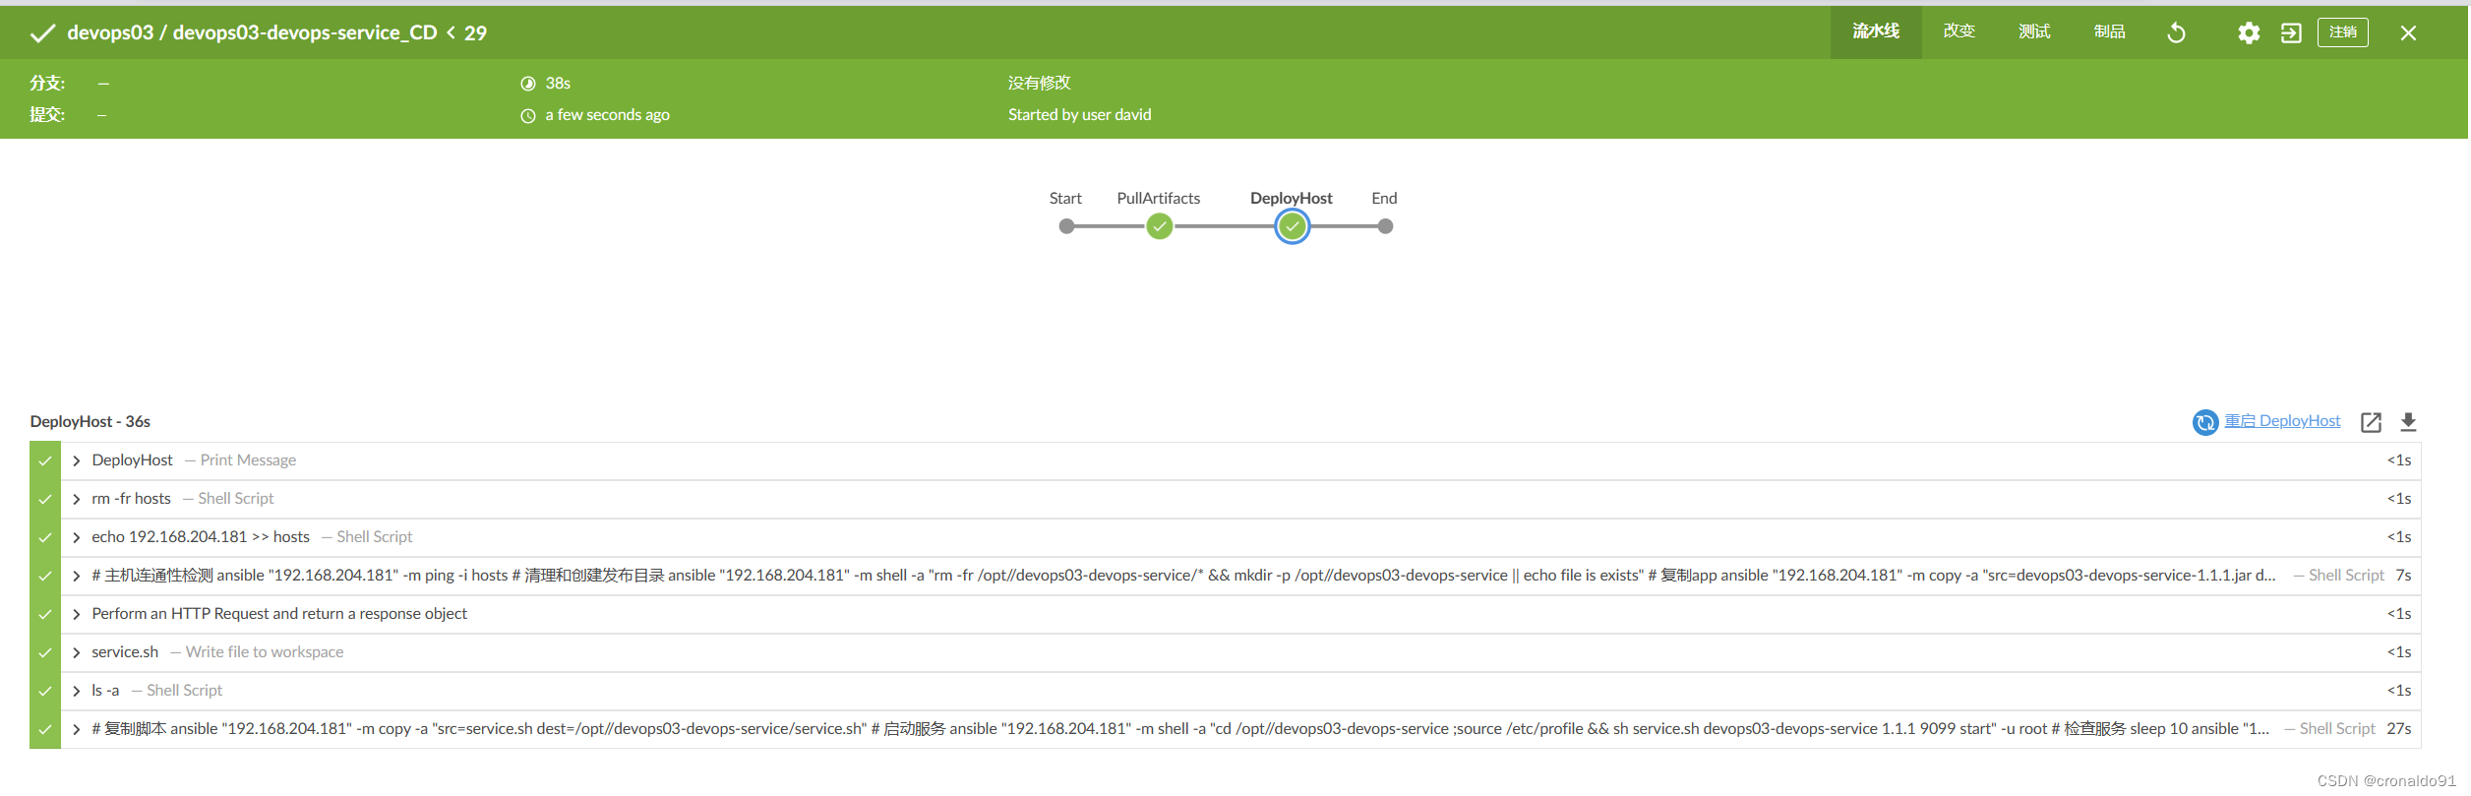
Task: Click the restart stage circular arrow icon
Action: click(x=2205, y=422)
